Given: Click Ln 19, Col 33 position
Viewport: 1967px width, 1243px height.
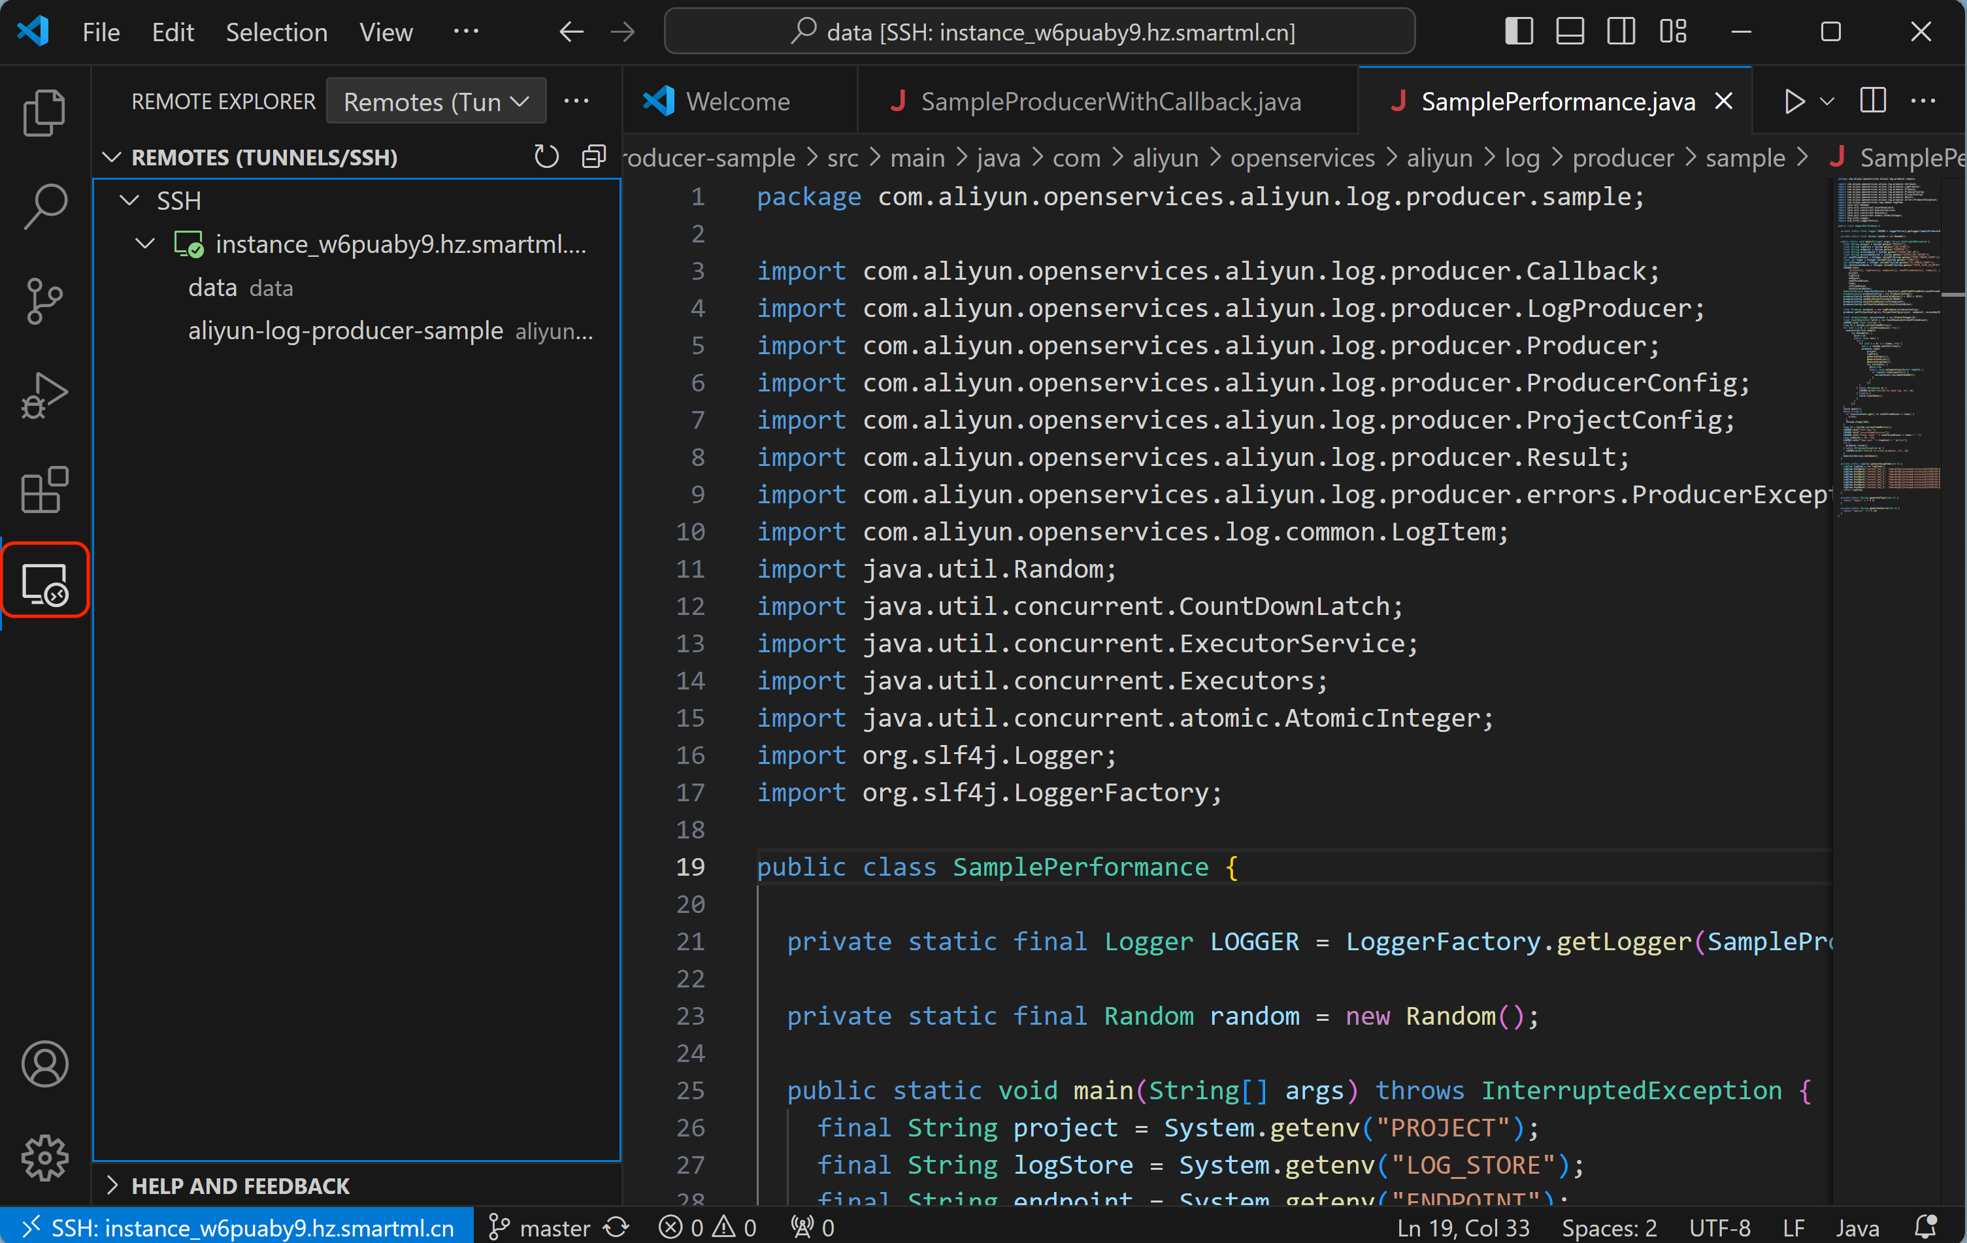Looking at the screenshot, I should (x=1463, y=1227).
